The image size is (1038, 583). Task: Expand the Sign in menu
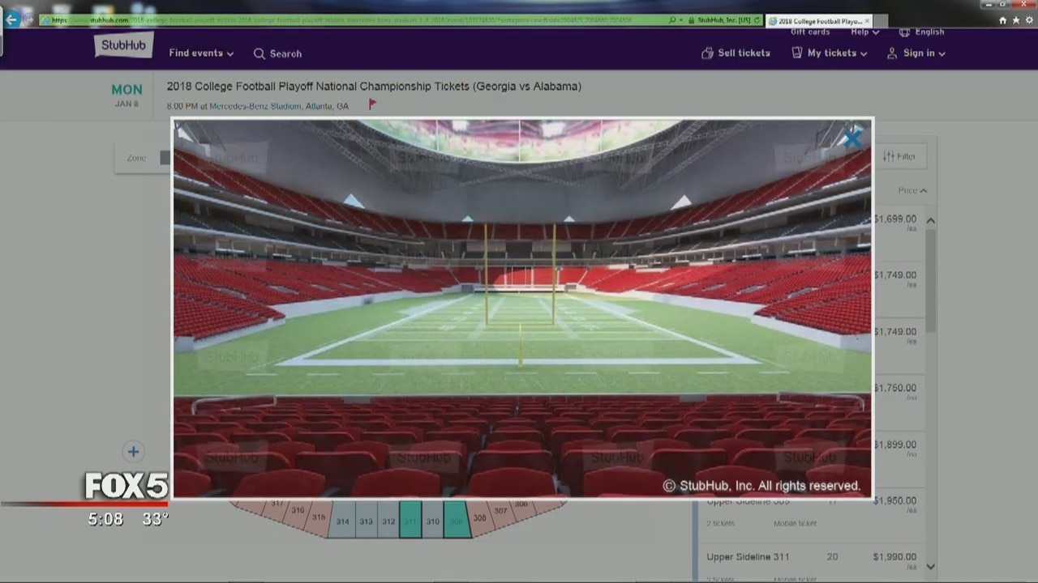point(916,53)
